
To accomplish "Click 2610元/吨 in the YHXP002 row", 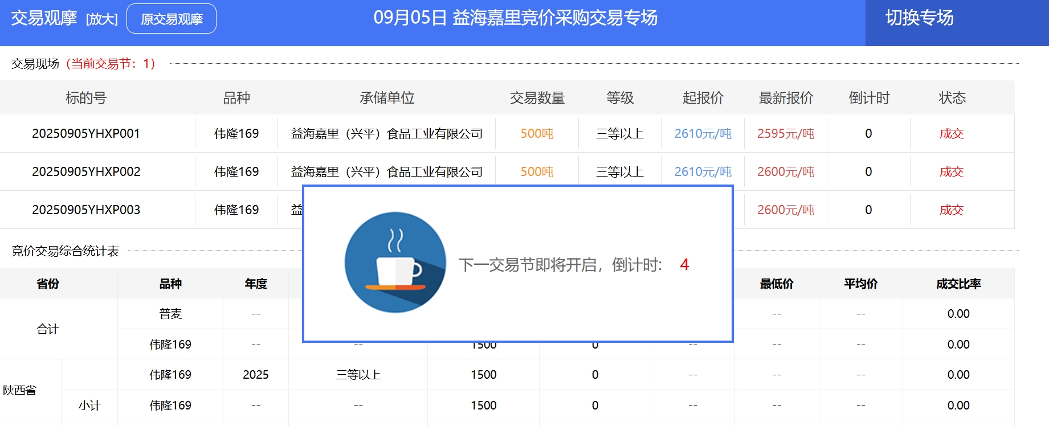I will coord(703,171).
